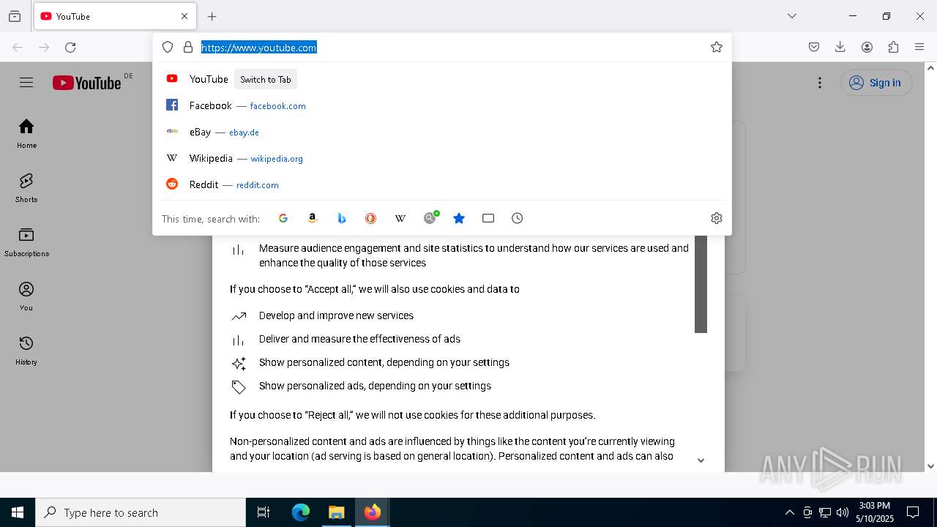The image size is (937, 527).
Task: Switch to Firefox in the taskbar
Action: tap(373, 512)
